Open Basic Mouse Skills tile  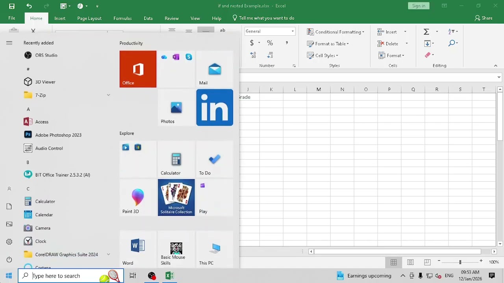click(x=176, y=249)
